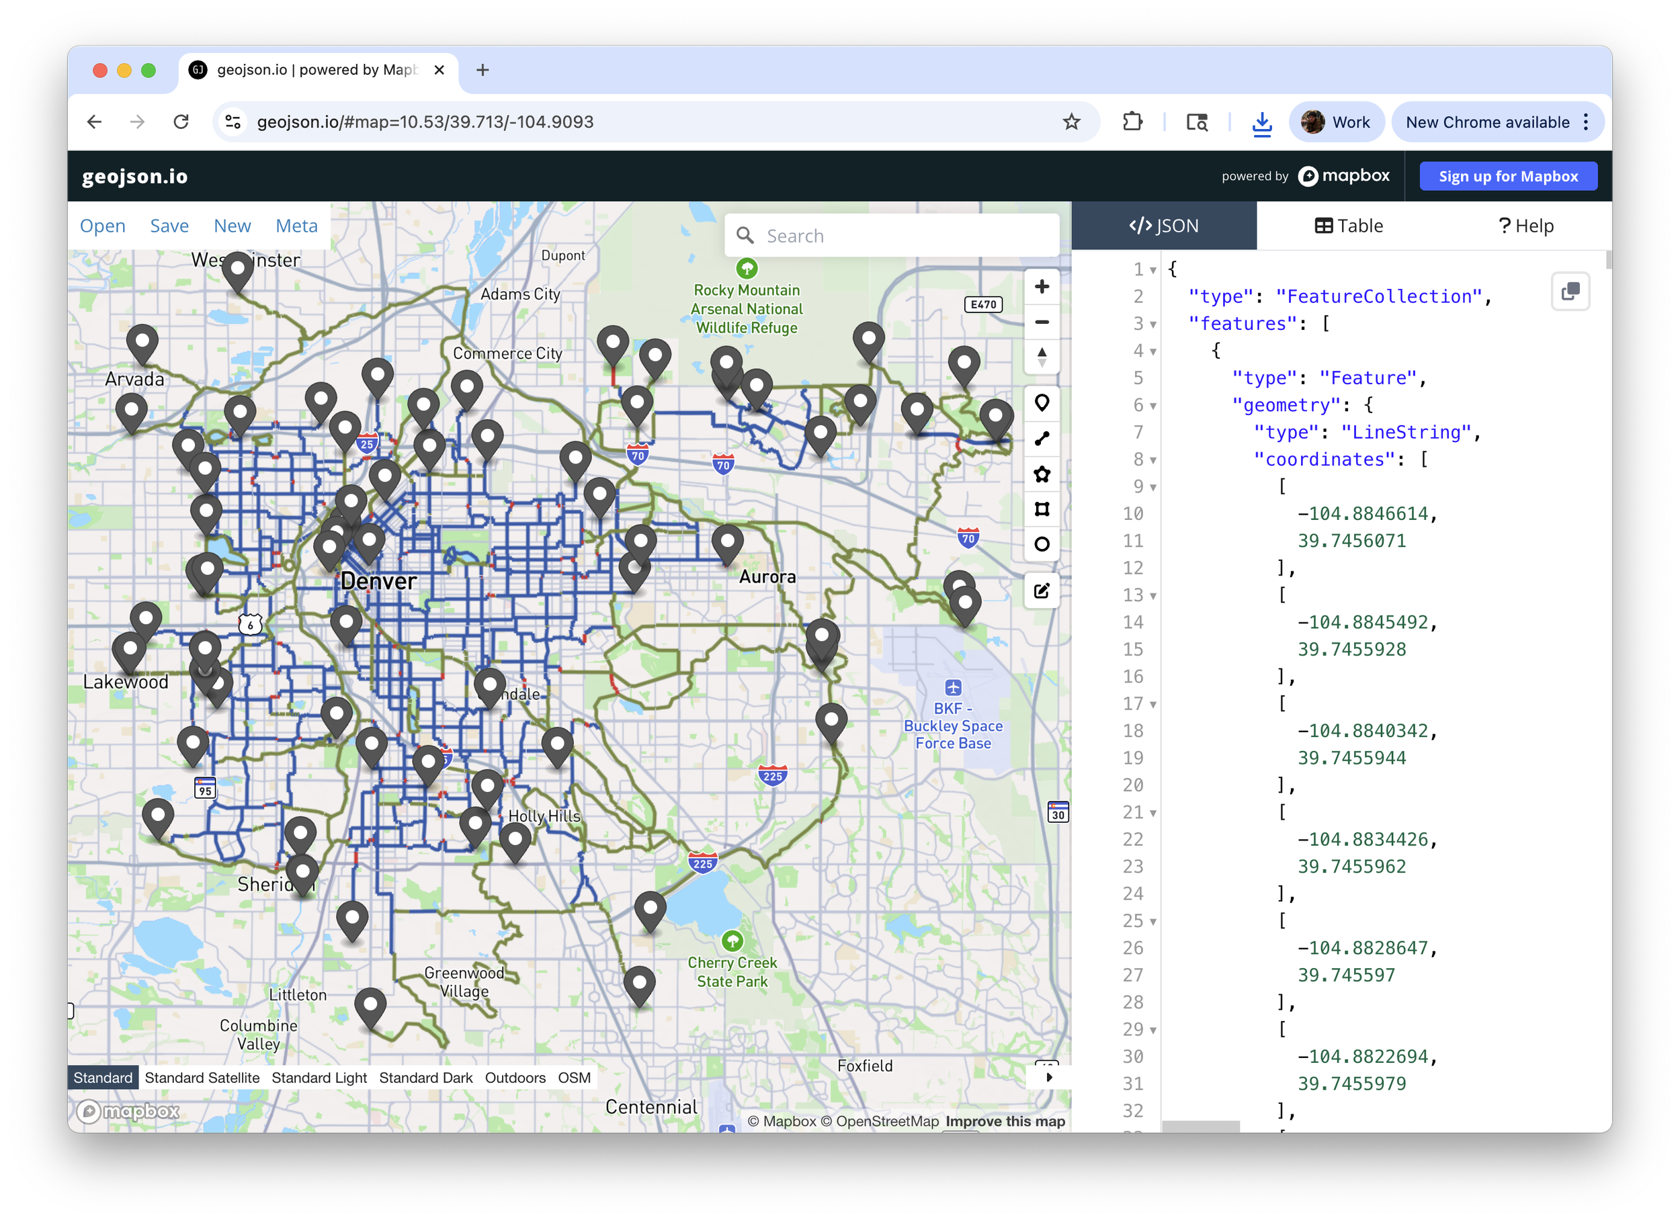Select the draw point marker tool

[1042, 403]
